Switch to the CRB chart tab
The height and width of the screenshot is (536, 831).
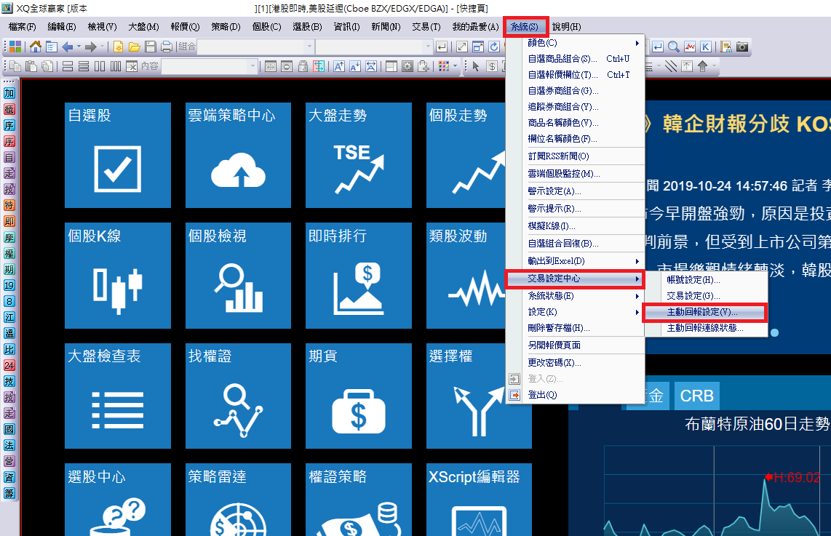click(696, 396)
